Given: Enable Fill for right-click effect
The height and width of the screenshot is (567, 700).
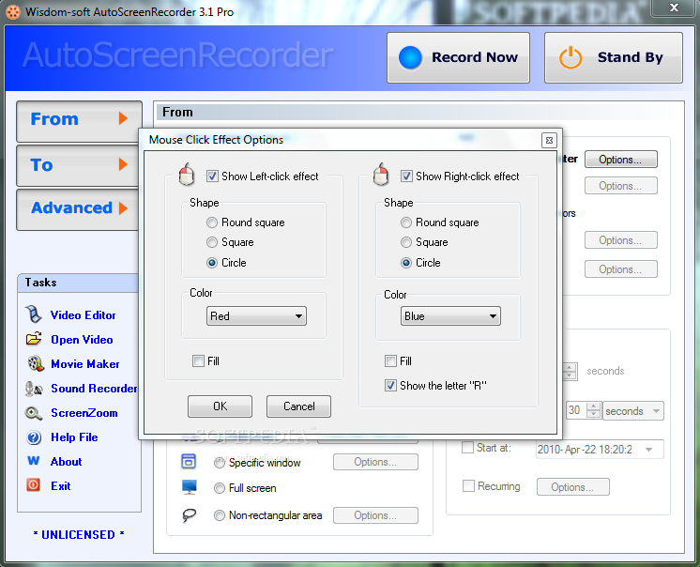Looking at the screenshot, I should pyautogui.click(x=390, y=360).
